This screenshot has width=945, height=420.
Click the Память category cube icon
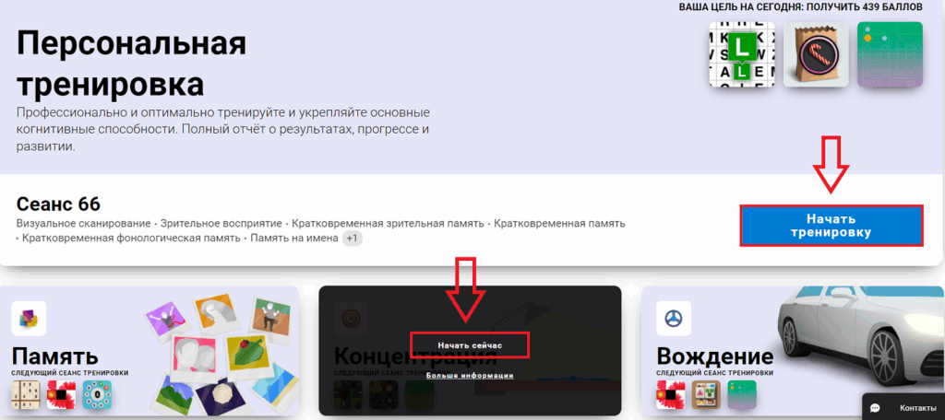coord(29,319)
